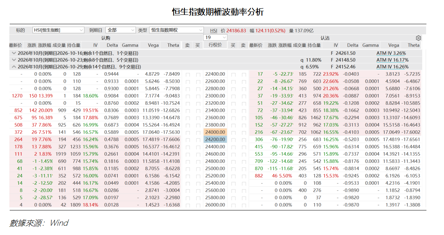This screenshot has width=444, height=235.
Task: Click put last price 553
Action: click(x=259, y=154)
